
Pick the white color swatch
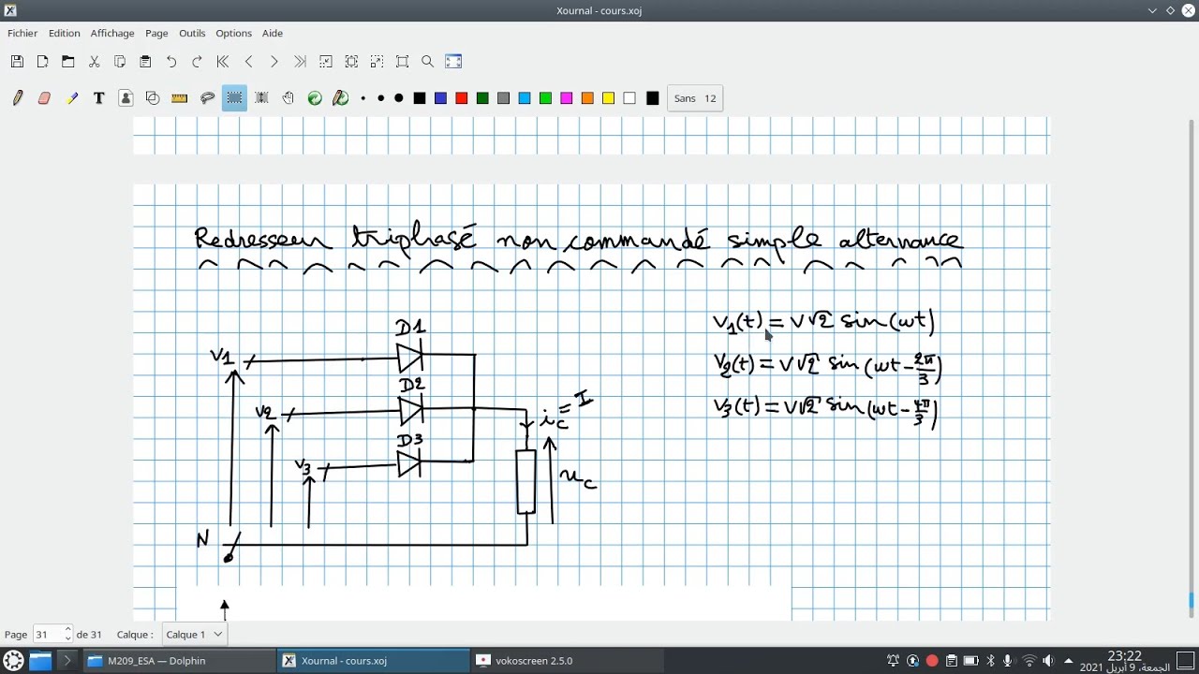[629, 98]
